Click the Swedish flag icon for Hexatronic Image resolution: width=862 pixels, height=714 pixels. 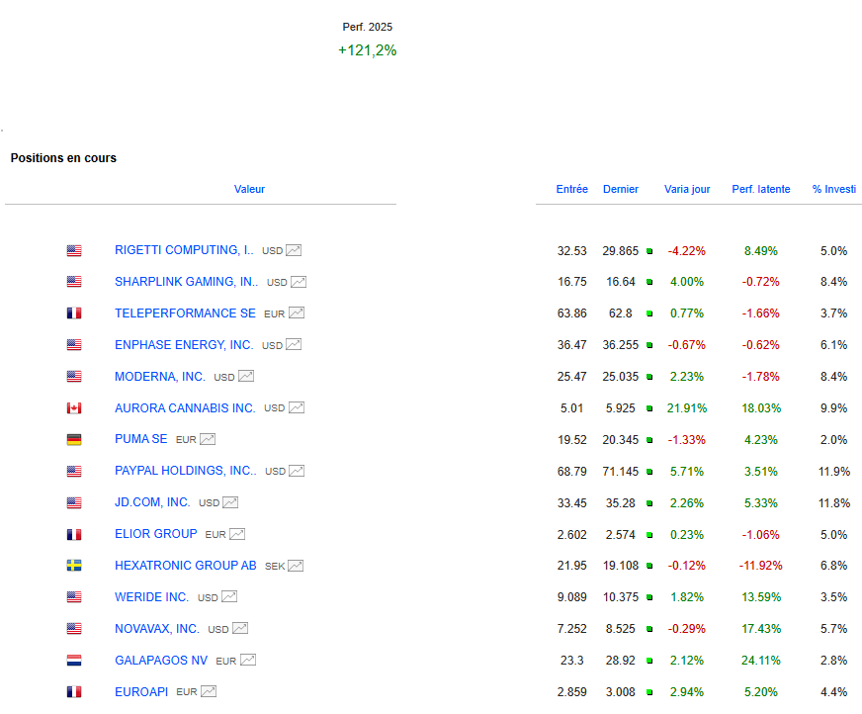tap(74, 566)
